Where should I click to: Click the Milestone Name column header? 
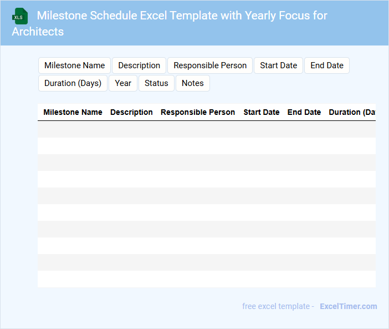pos(73,112)
